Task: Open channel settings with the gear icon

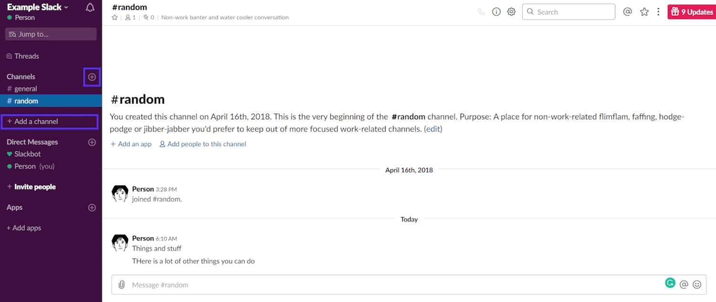Action: click(511, 11)
